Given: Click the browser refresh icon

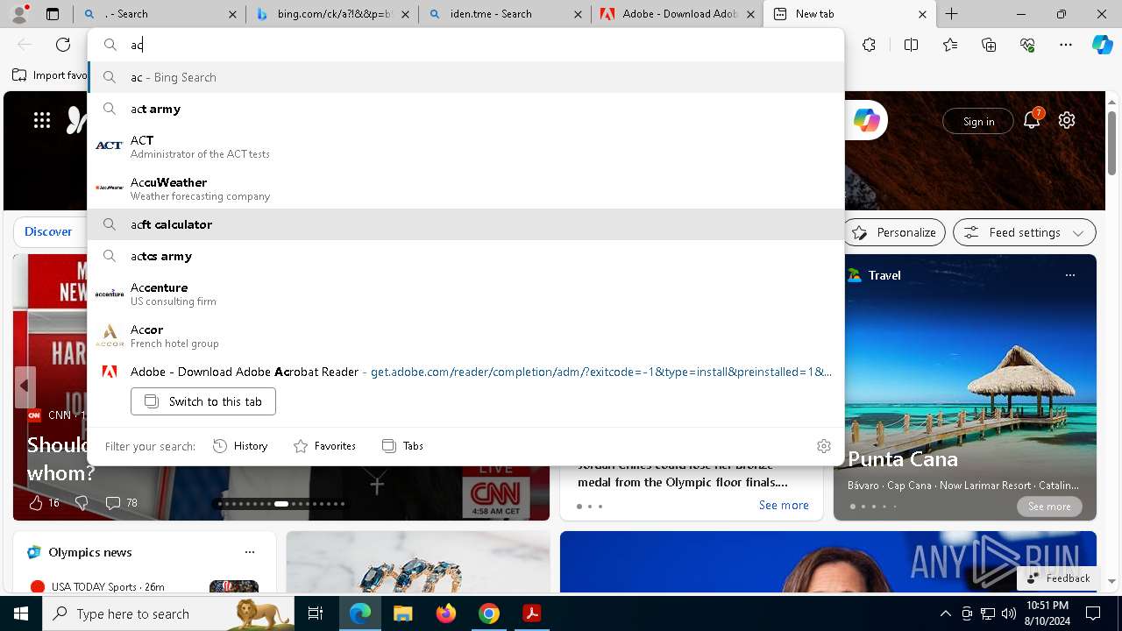Looking at the screenshot, I should [x=63, y=45].
